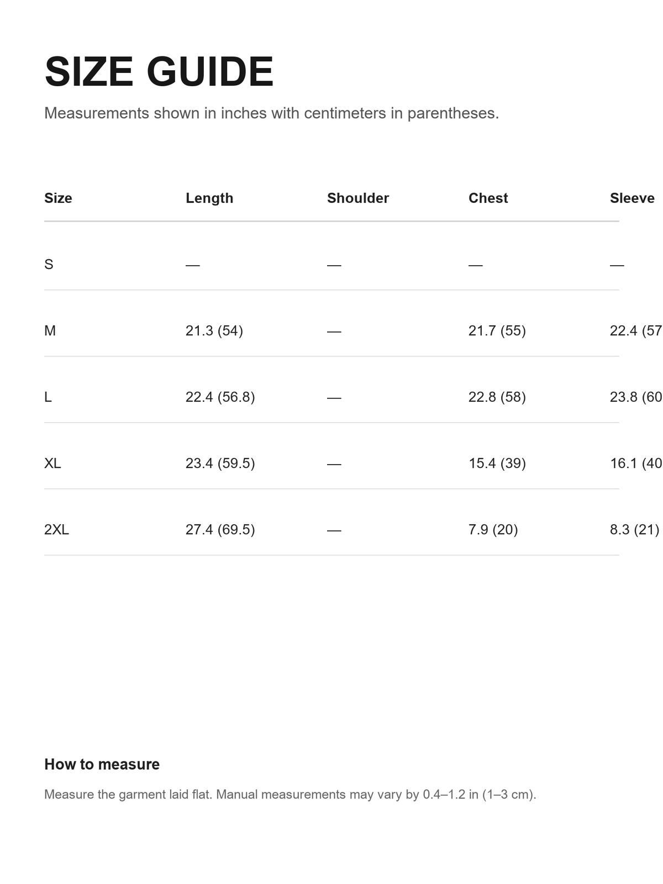Select the Shoulder column header
The width and height of the screenshot is (663, 884).
(x=358, y=198)
